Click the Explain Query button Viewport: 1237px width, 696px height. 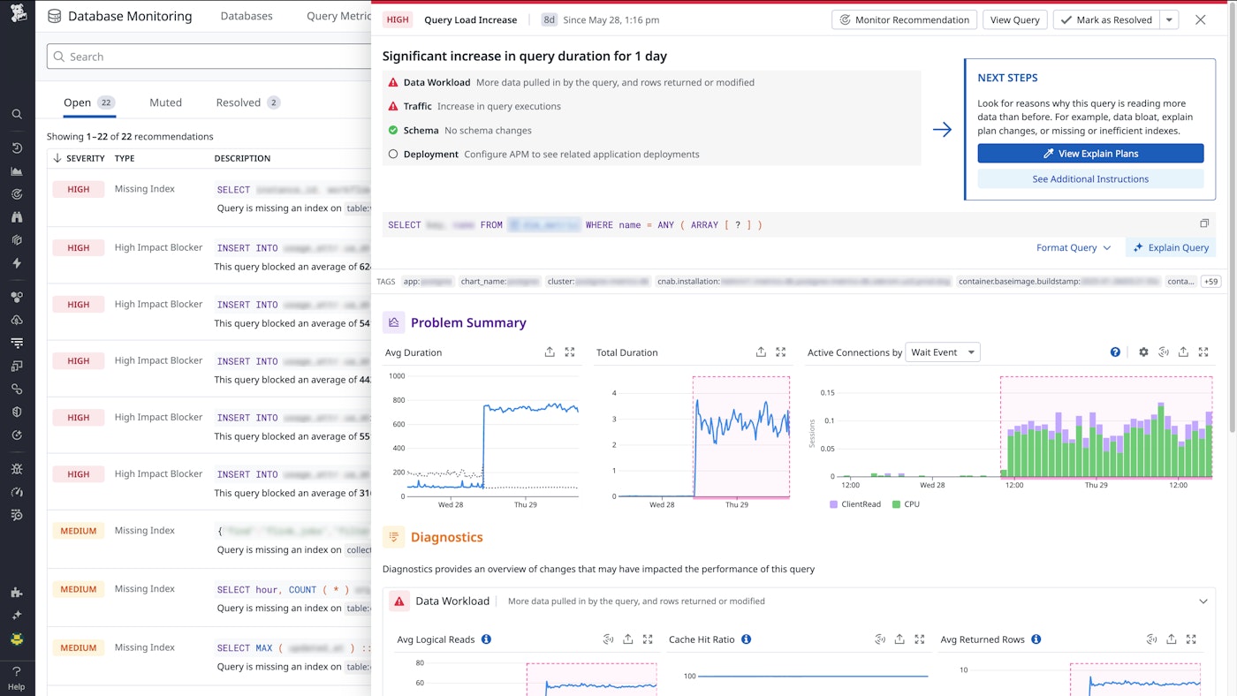click(1171, 248)
